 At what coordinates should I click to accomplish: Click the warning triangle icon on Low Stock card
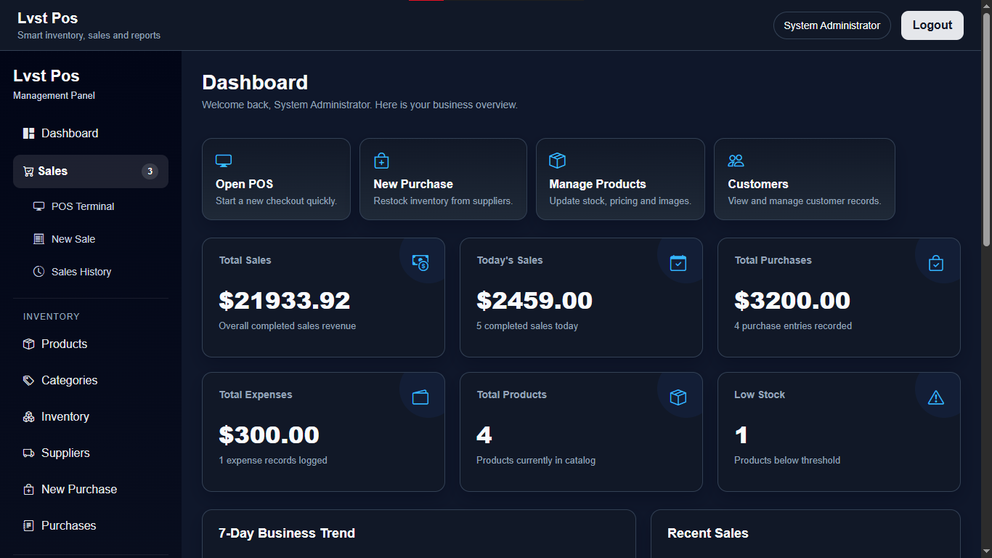pyautogui.click(x=936, y=397)
